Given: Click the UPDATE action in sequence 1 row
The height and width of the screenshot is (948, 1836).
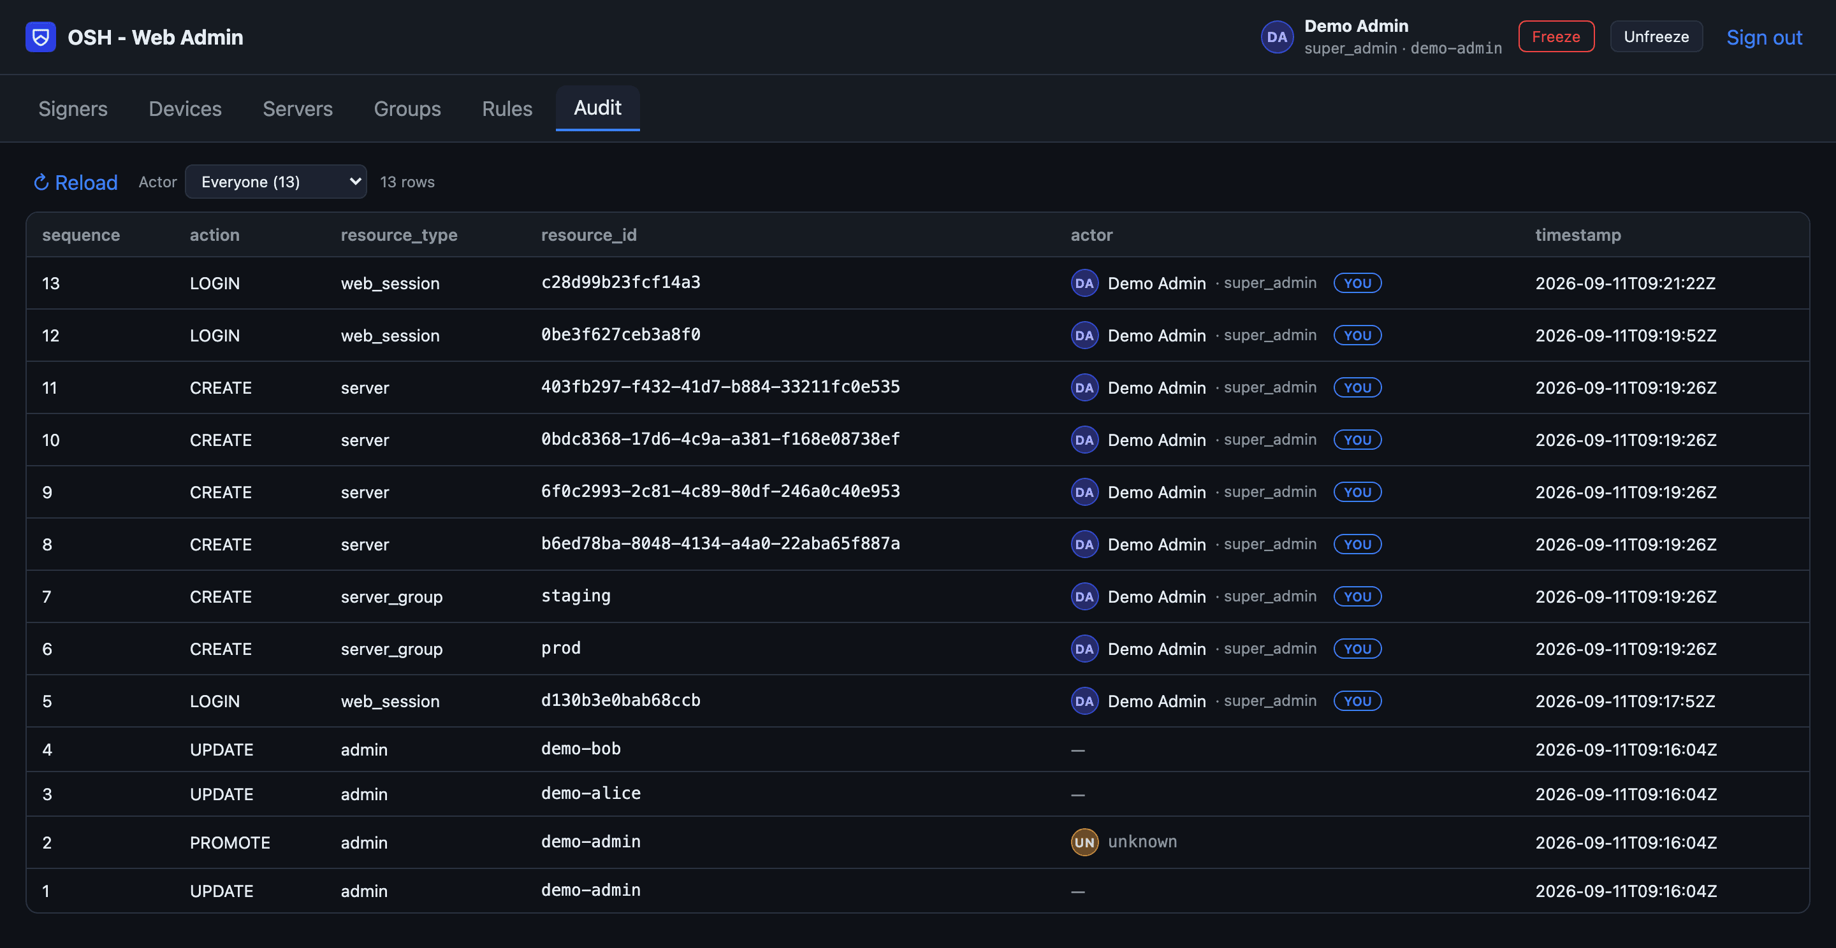Looking at the screenshot, I should [222, 891].
